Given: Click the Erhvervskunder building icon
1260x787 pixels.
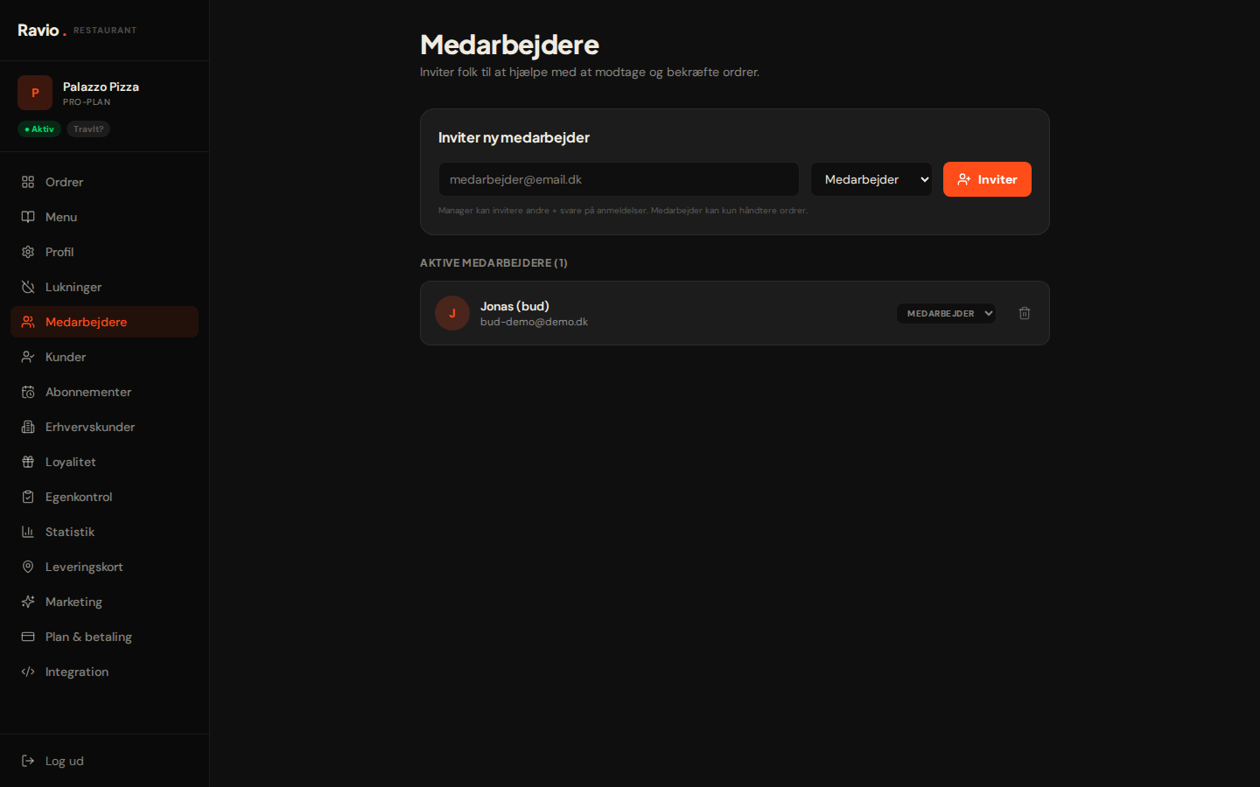Looking at the screenshot, I should click(28, 427).
